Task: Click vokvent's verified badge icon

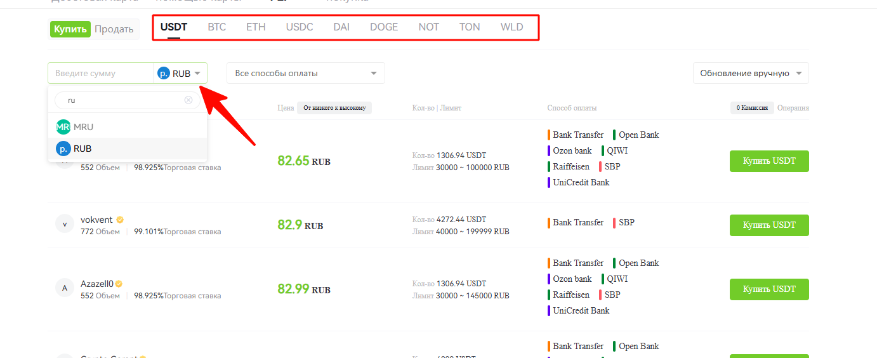Action: [x=120, y=220]
